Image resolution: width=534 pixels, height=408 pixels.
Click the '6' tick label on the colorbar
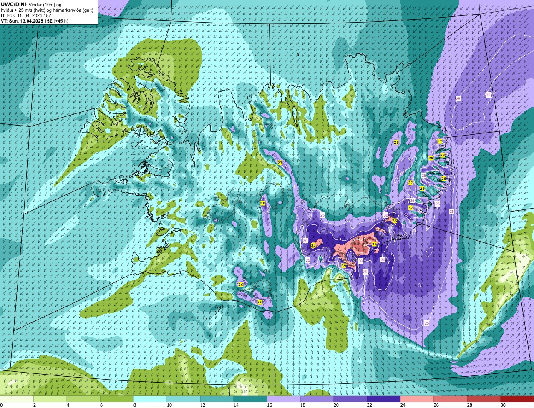tap(101, 405)
